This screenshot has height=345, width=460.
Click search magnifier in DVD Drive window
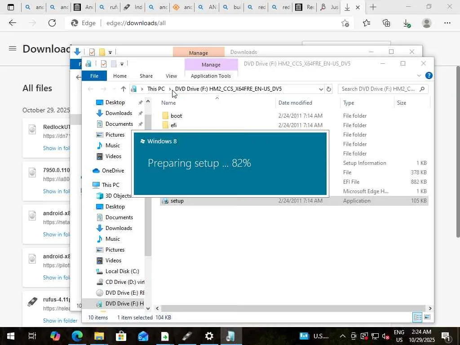[x=422, y=89]
